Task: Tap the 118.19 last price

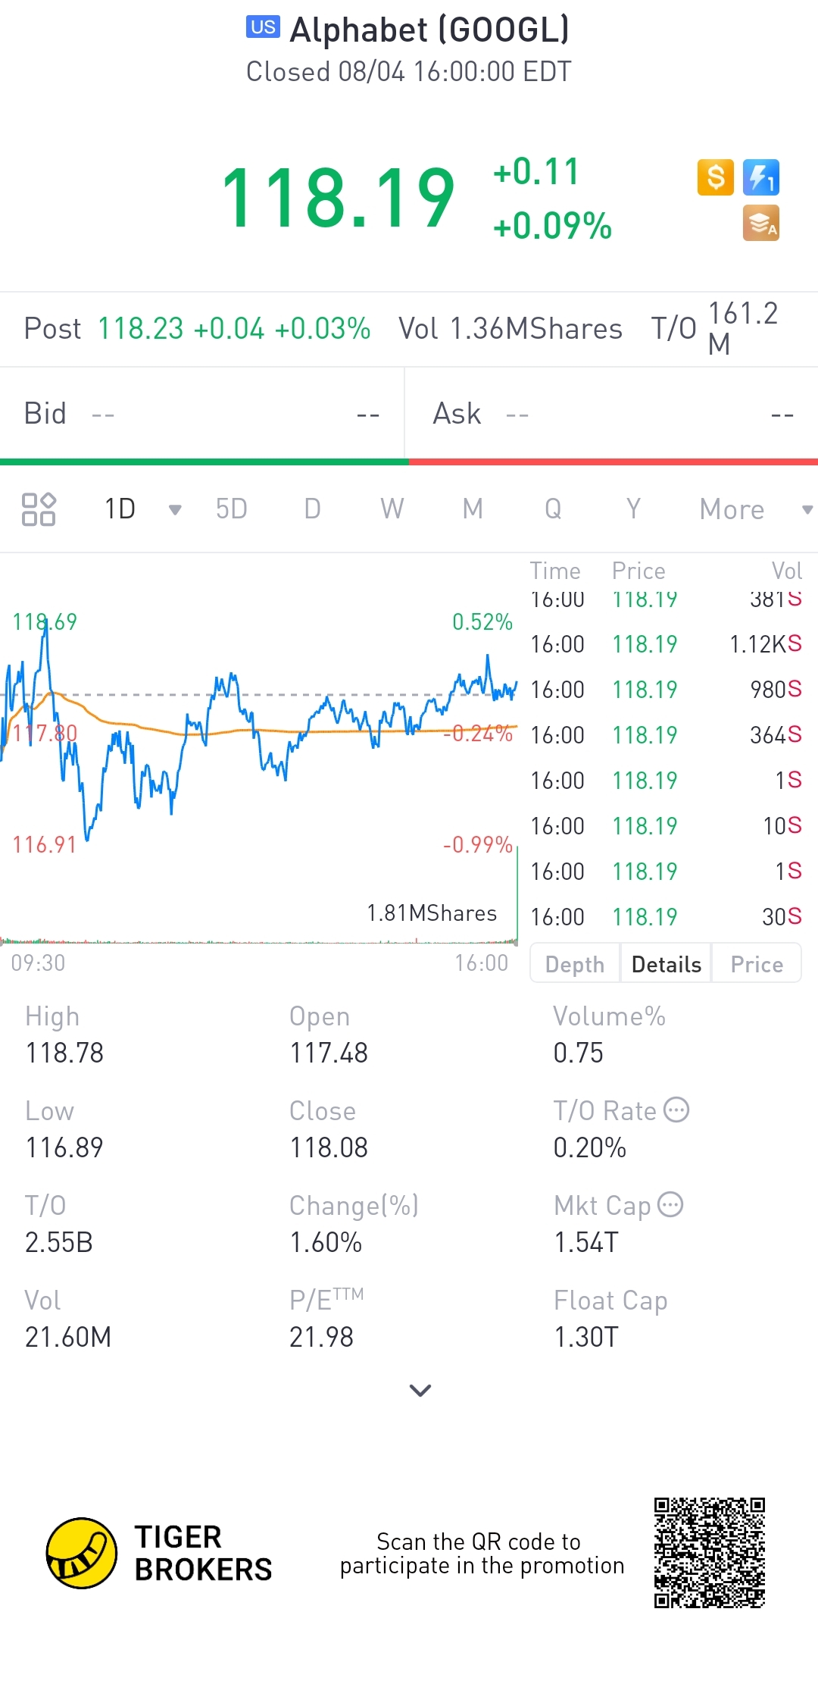Action: (338, 199)
